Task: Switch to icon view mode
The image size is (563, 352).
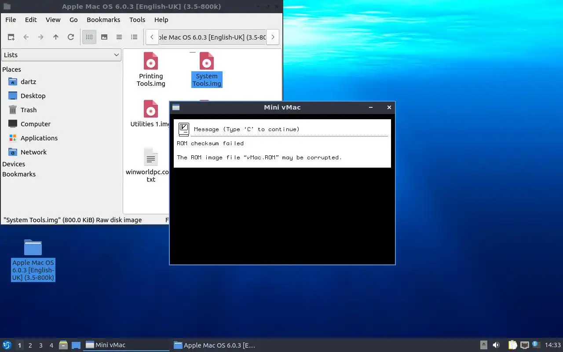Action: tap(89, 37)
